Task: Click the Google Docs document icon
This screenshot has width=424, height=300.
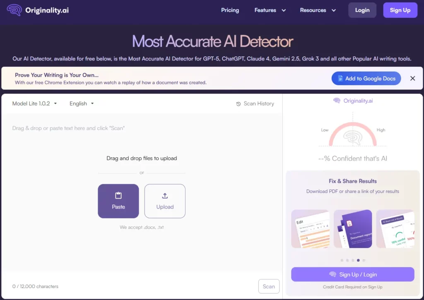Action: coord(340,79)
